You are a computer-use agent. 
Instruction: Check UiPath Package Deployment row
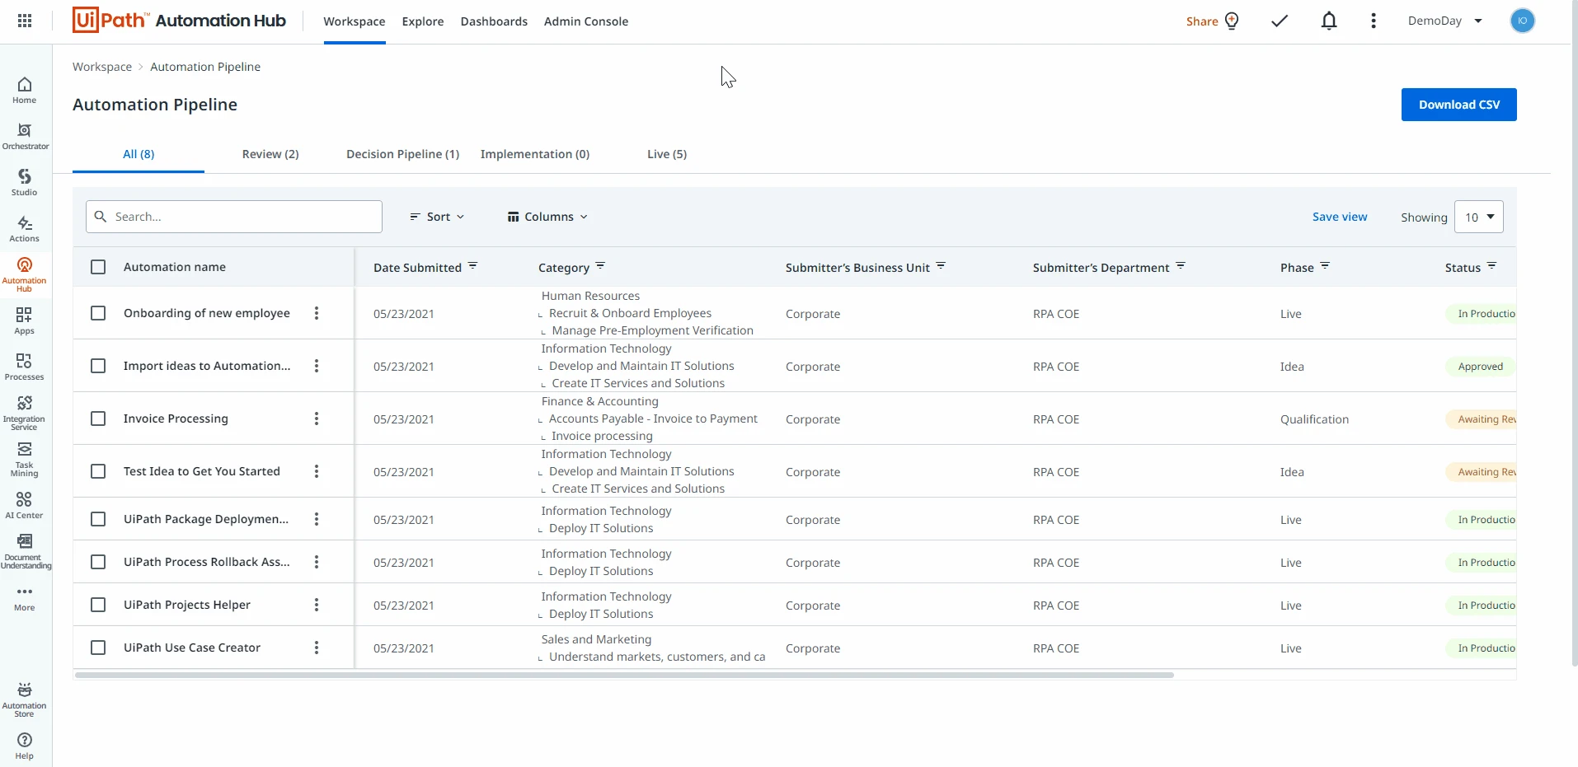[98, 519]
